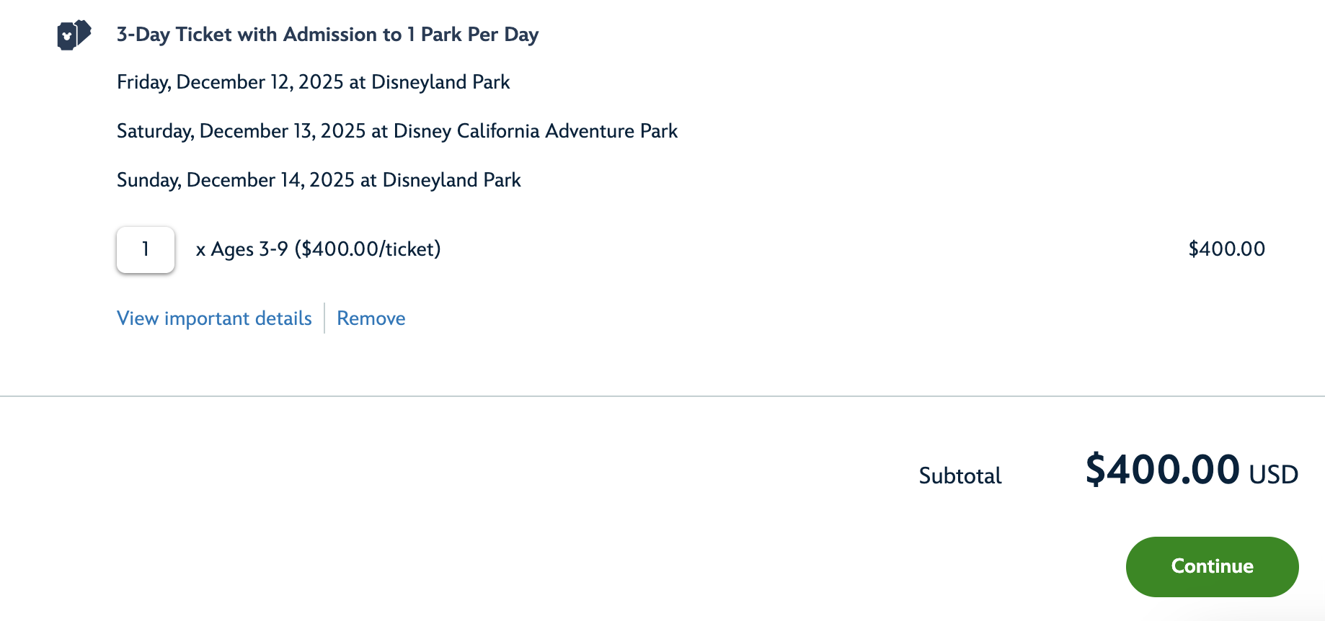The image size is (1325, 621).
Task: Click the Mickey ticket icon
Action: pyautogui.click(x=74, y=35)
